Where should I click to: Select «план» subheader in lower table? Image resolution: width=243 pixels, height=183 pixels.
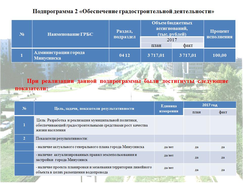tap(197, 112)
